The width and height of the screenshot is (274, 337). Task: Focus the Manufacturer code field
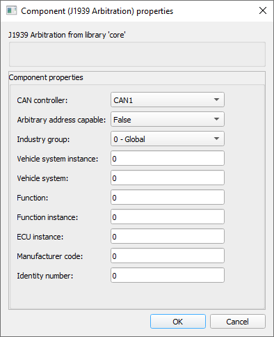(168, 256)
